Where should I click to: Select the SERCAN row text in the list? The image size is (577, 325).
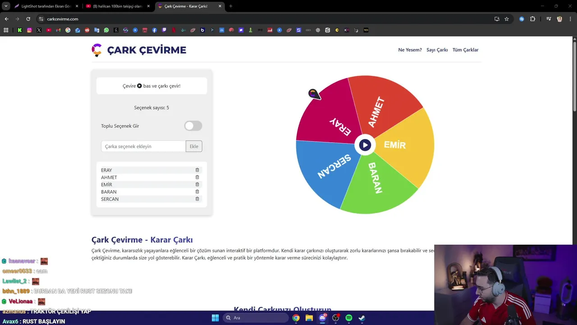coord(110,199)
